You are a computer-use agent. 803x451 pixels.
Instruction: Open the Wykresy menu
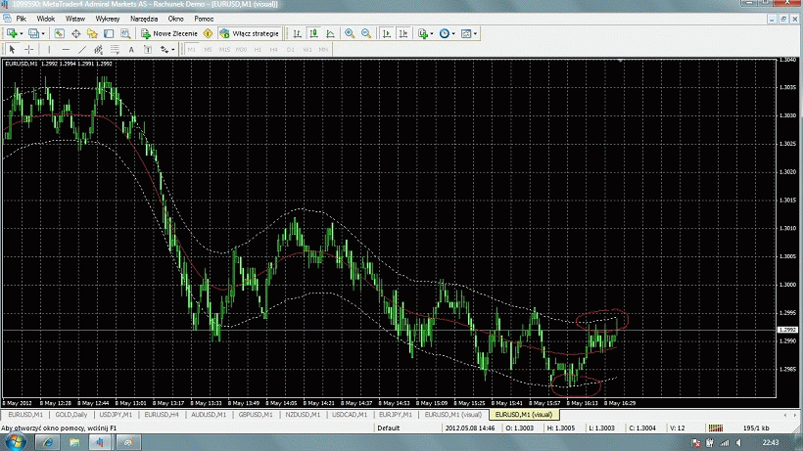pyautogui.click(x=108, y=19)
